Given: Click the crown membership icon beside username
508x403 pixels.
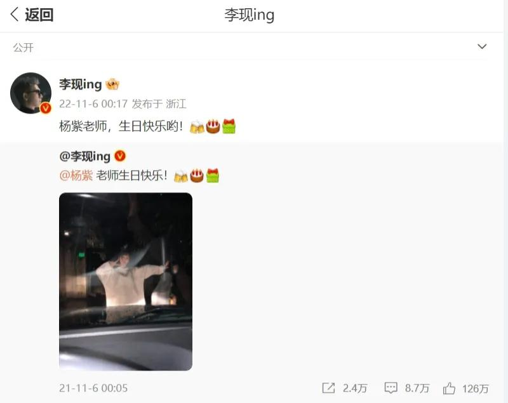Looking at the screenshot, I should coord(112,84).
